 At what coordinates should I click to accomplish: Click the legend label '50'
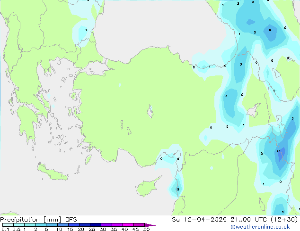(146, 229)
